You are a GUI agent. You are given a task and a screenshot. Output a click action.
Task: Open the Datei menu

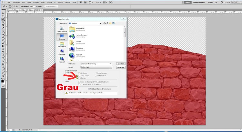pyautogui.click(x=9, y=2)
